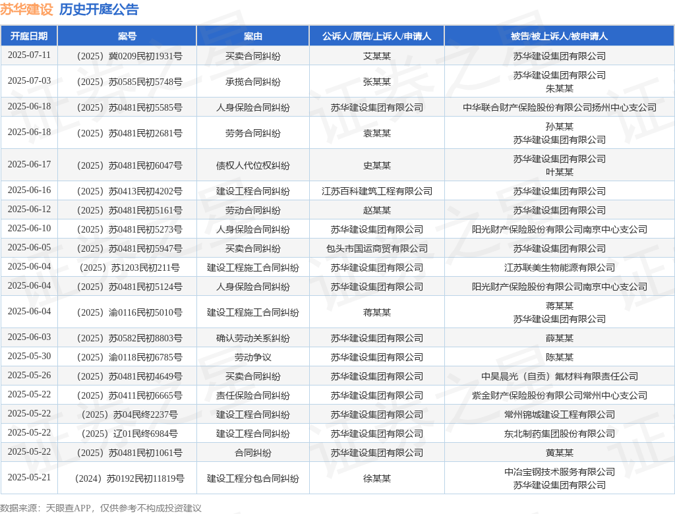Click the date 2025-06-17

coord(29,165)
